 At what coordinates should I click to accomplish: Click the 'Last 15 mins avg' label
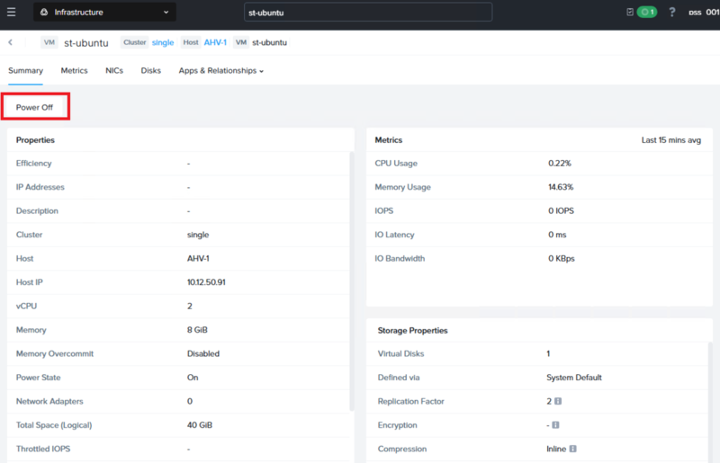670,140
